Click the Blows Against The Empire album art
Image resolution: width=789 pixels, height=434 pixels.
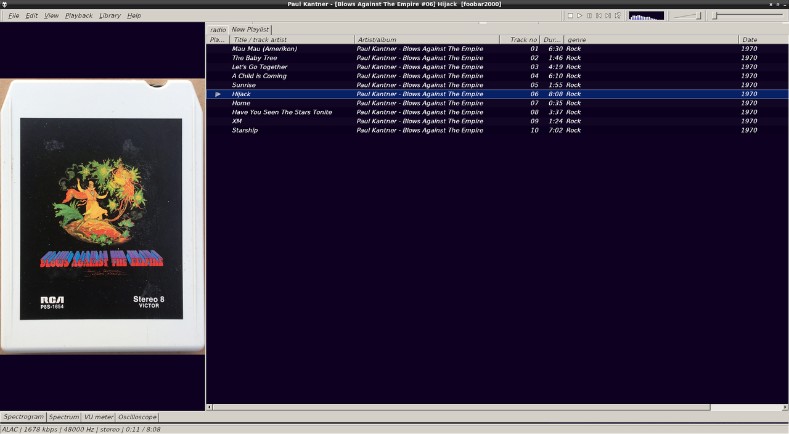pyautogui.click(x=102, y=216)
